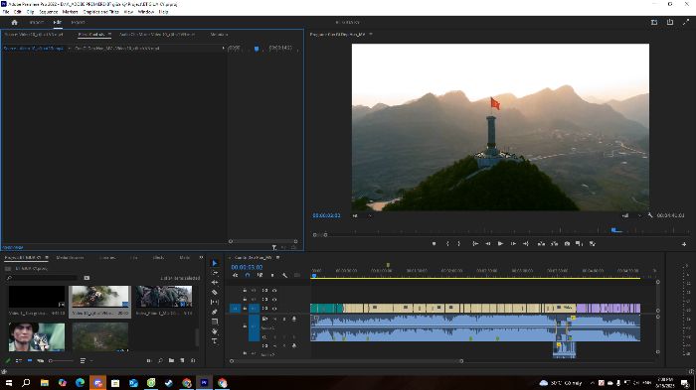Select the Selection tool in the tools panel

tap(215, 263)
